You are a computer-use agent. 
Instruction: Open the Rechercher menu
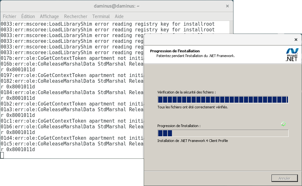[75, 16]
